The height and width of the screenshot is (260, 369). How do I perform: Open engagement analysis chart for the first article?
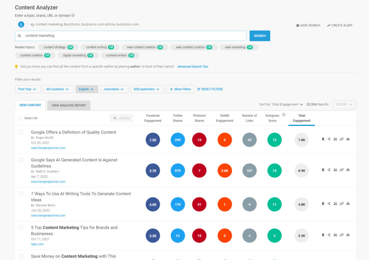(x=348, y=139)
